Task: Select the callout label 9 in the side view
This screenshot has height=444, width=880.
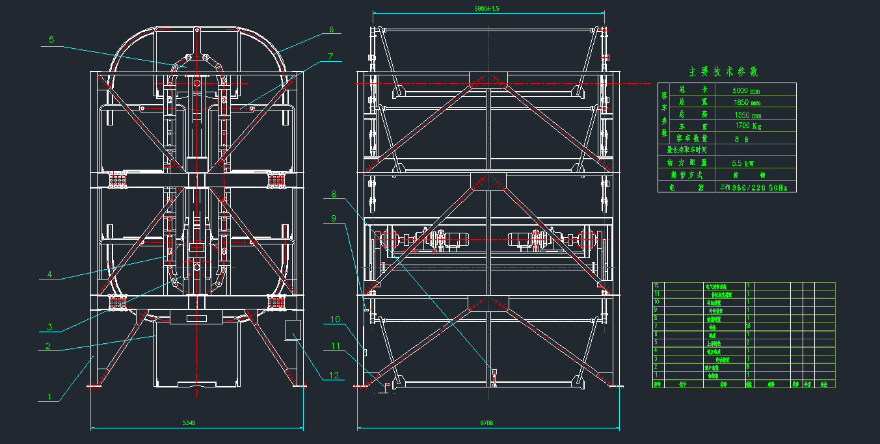Action: (x=334, y=219)
